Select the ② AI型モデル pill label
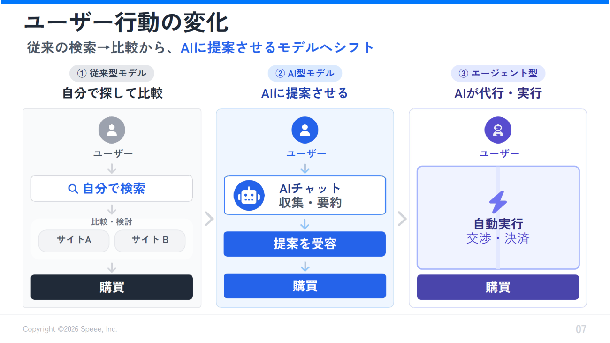This screenshot has height=343, width=610. 305,73
